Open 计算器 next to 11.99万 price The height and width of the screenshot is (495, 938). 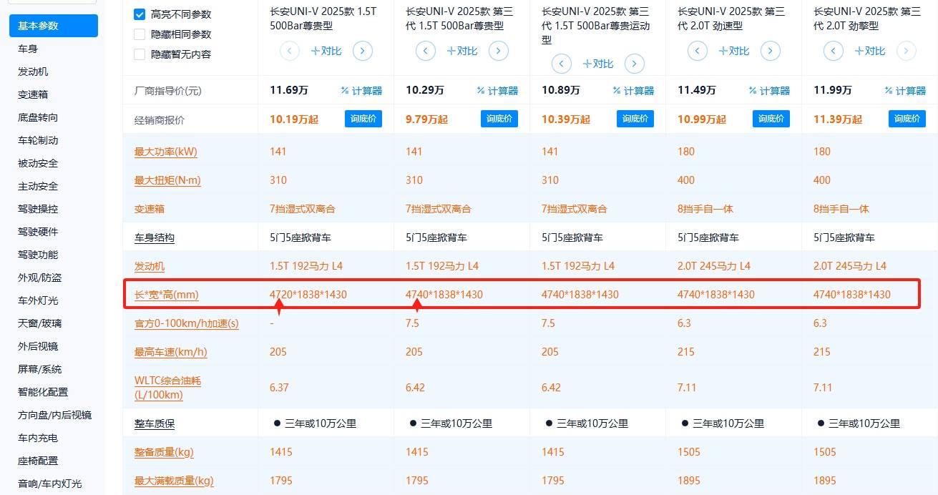(x=905, y=91)
